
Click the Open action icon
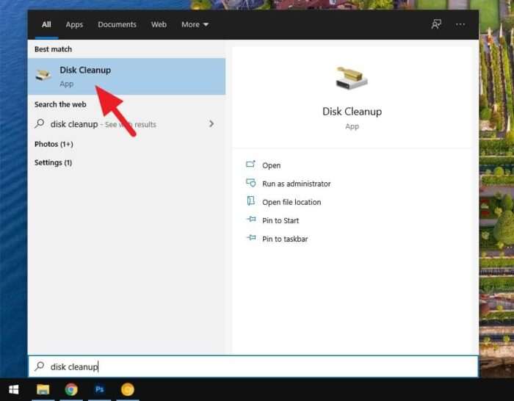[x=251, y=164]
